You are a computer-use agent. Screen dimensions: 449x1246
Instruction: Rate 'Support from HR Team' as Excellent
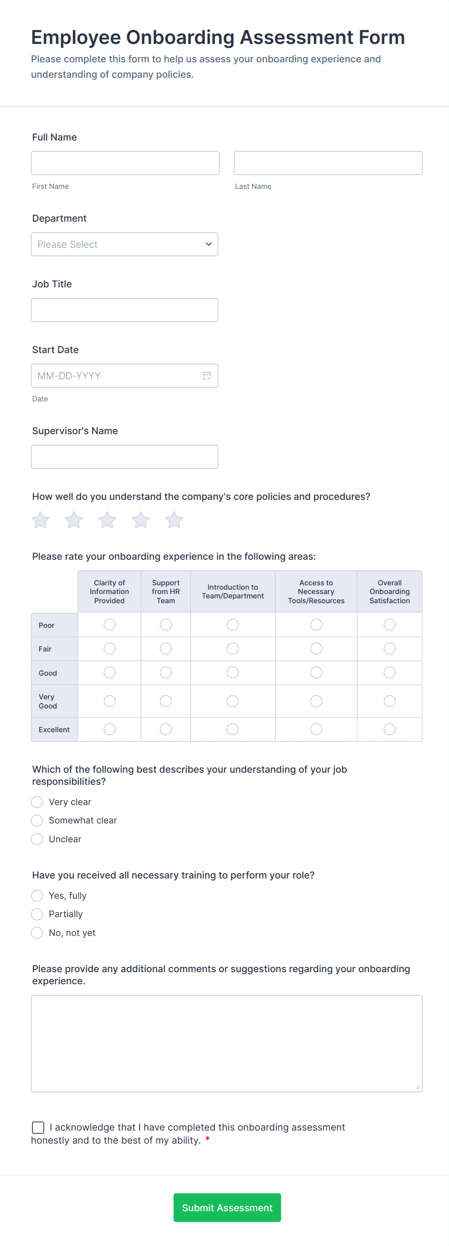165,729
